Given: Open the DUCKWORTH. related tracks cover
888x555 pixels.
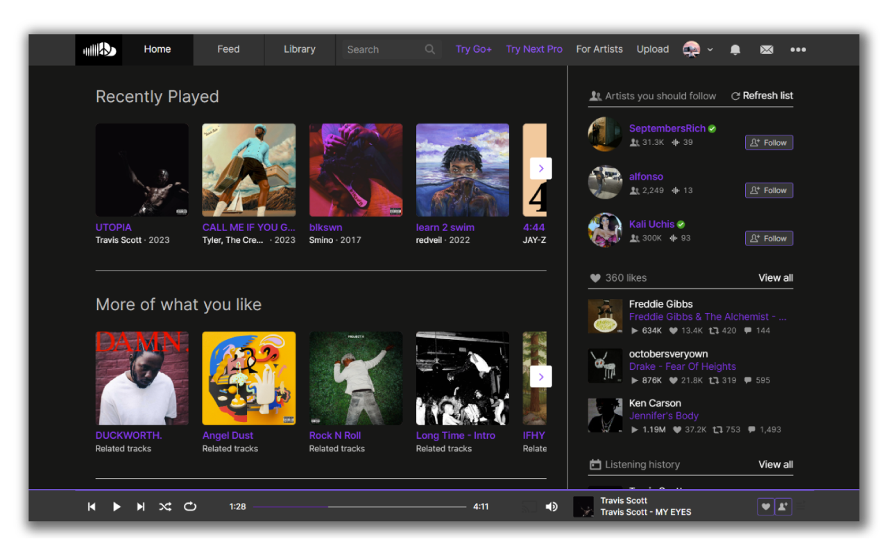Looking at the screenshot, I should coord(142,378).
